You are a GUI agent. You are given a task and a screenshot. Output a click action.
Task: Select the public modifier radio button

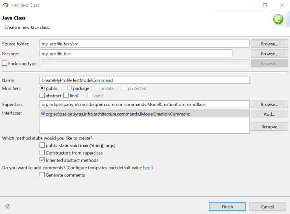point(42,88)
